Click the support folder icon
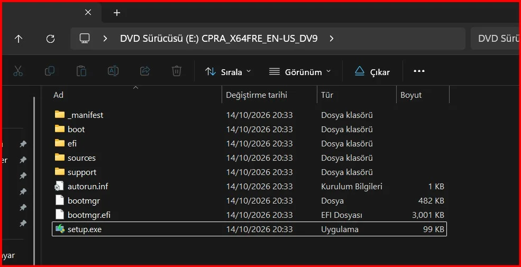Screen dimensions: 521x267 (x=59, y=172)
